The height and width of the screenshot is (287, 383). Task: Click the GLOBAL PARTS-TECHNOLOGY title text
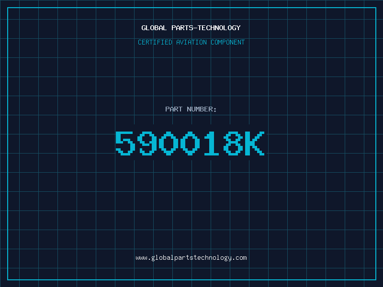(191, 28)
